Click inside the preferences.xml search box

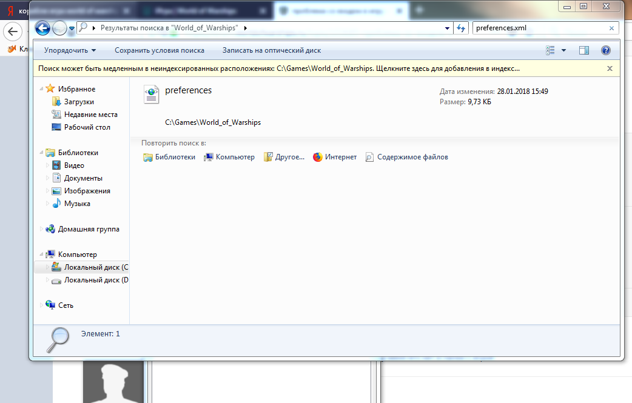[540, 28]
